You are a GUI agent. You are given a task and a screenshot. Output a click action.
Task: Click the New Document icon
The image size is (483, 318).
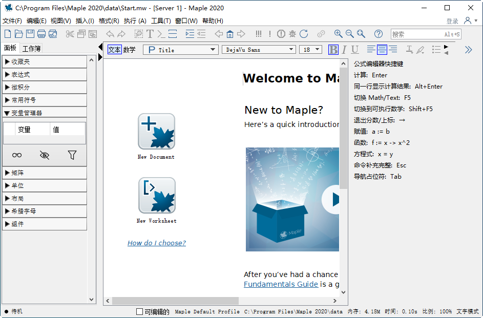click(157, 132)
